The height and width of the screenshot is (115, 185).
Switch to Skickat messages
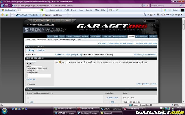click(x=41, y=51)
